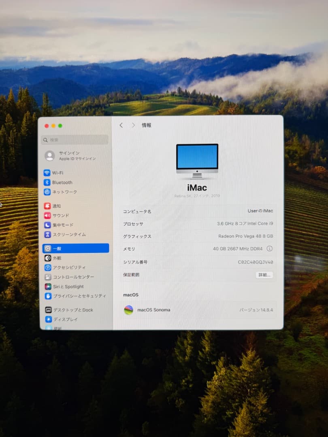Click the Bluetooth icon in sidebar

click(x=47, y=182)
